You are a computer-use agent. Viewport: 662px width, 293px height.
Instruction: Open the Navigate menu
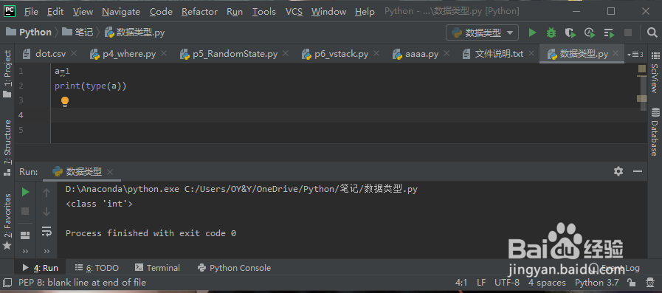click(x=121, y=12)
